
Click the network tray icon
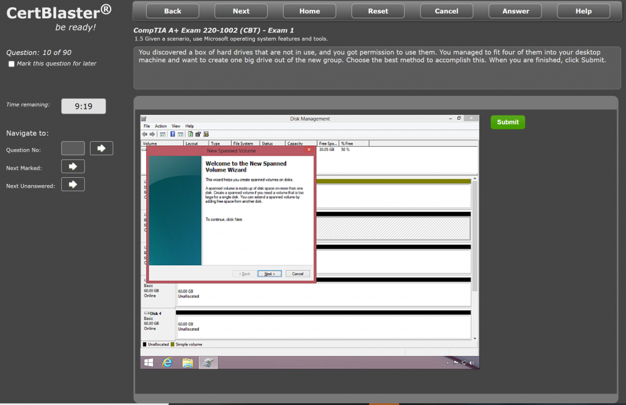click(464, 363)
